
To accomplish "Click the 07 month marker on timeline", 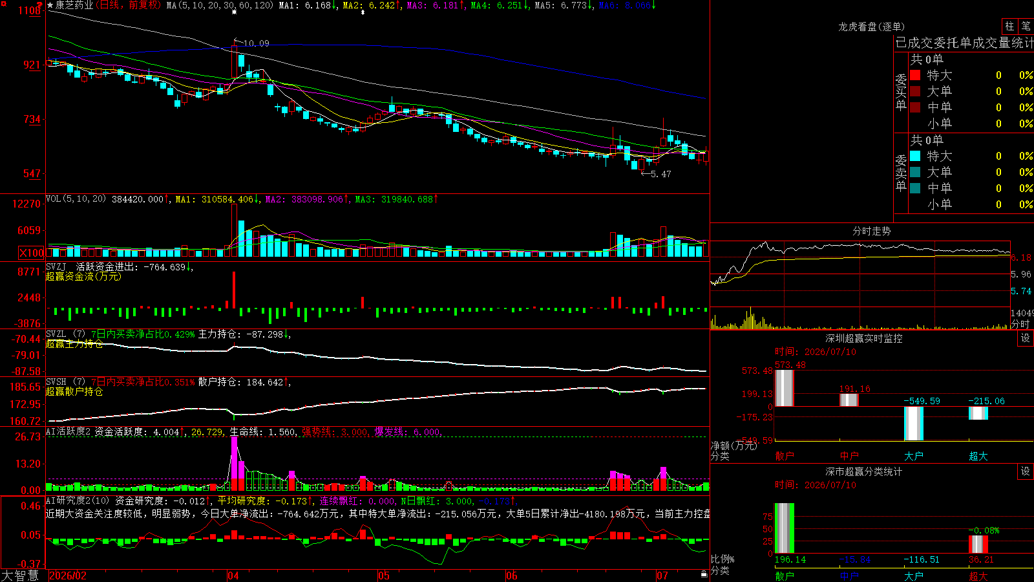I will click(x=662, y=576).
